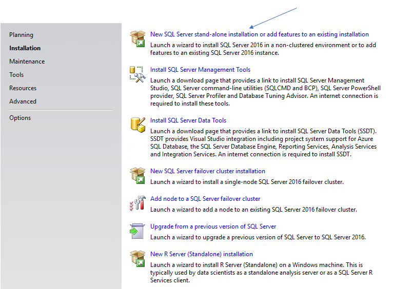Click the Management Tools wrench icon
394x289 pixels.
[138, 74]
